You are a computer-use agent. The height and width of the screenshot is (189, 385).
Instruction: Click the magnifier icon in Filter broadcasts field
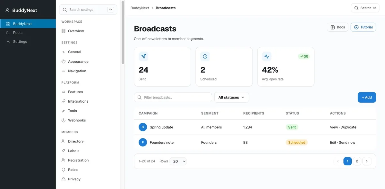[140, 97]
